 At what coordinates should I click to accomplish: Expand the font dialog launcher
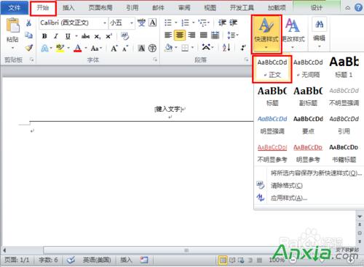pyautogui.click(x=155, y=59)
